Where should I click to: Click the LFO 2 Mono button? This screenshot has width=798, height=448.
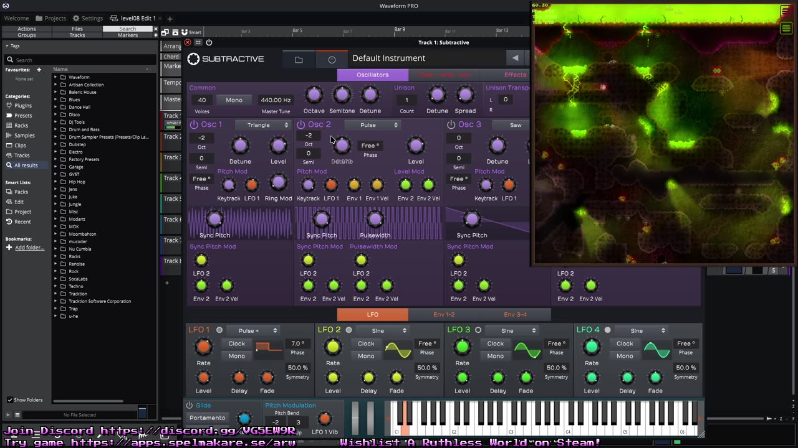click(x=366, y=356)
